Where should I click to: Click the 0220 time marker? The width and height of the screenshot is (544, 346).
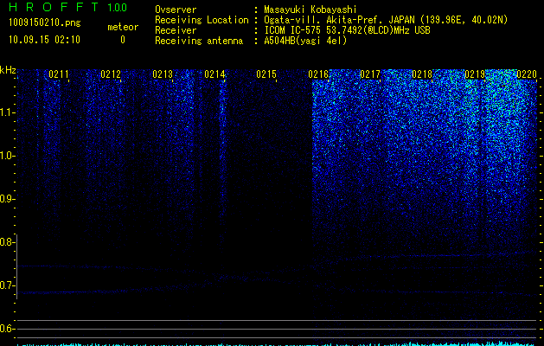coord(527,74)
